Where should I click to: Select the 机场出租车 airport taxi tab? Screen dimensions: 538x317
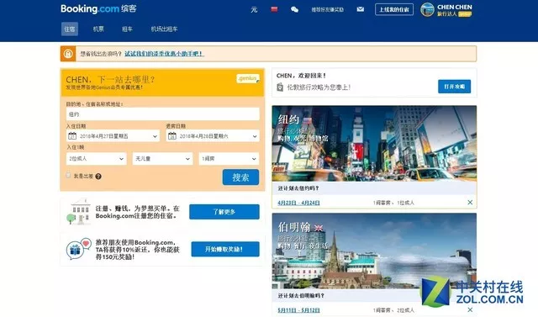point(165,29)
